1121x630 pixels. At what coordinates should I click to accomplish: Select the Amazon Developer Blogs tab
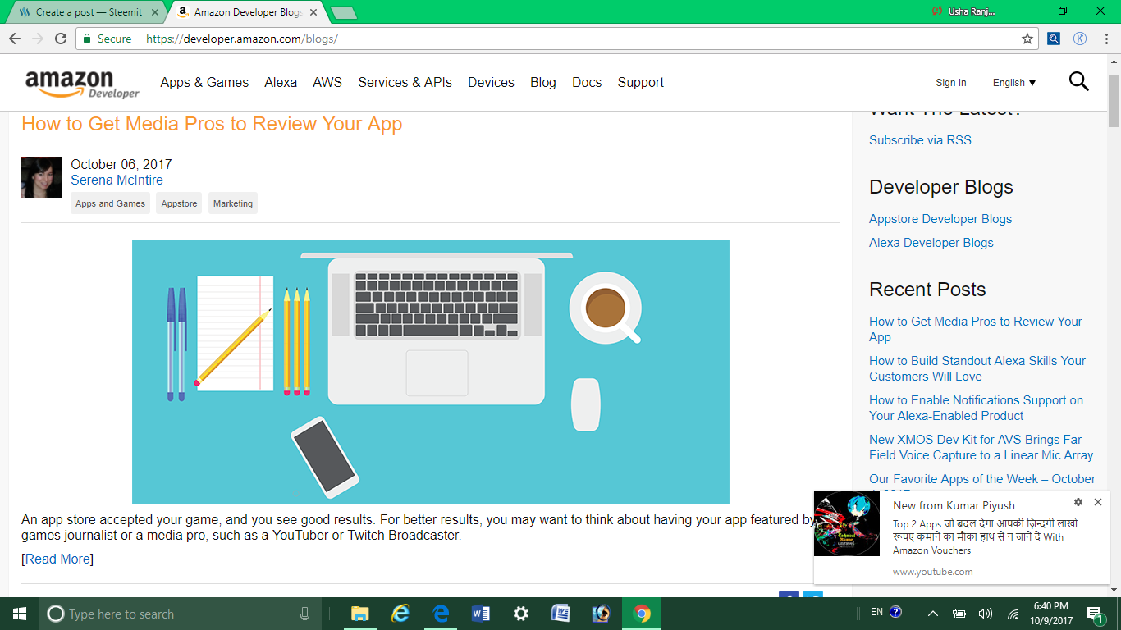[249, 12]
